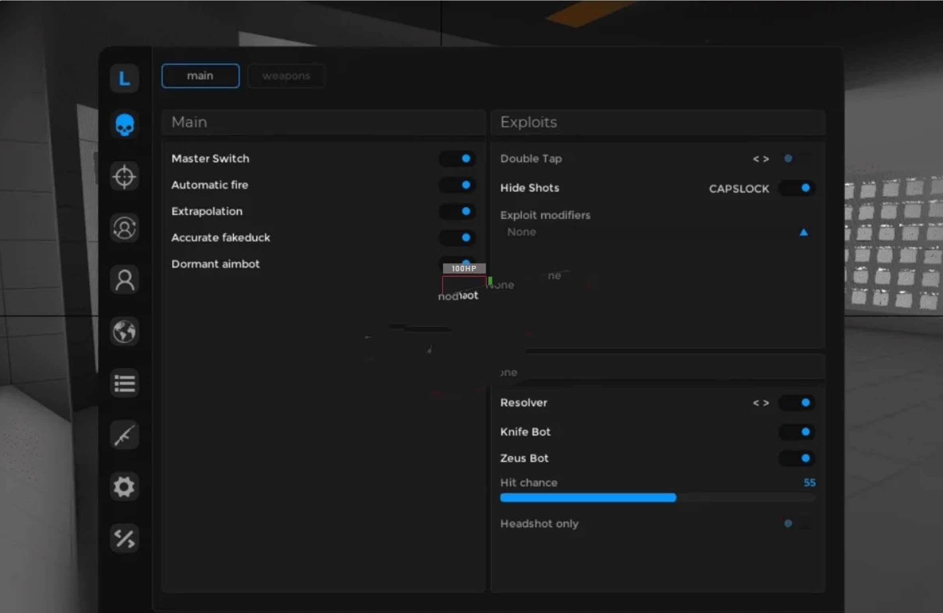This screenshot has width=943, height=613.
Task: Switch to the weapons tab
Action: (x=286, y=76)
